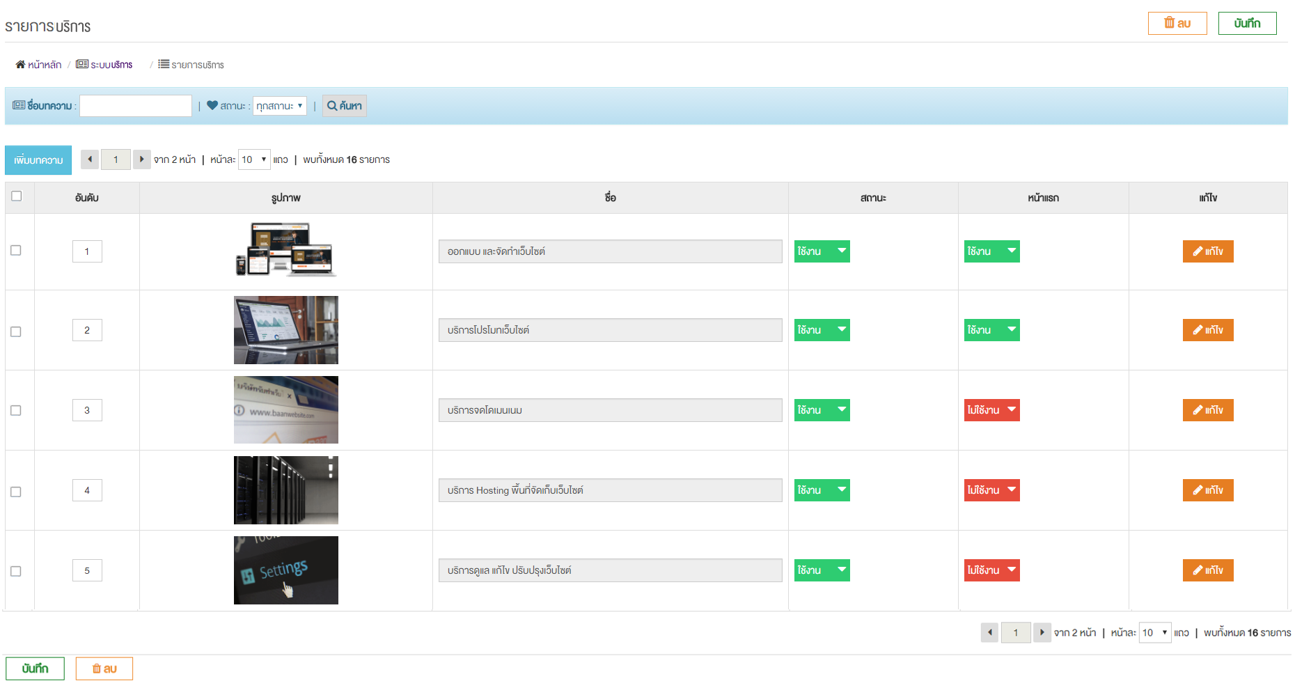The height and width of the screenshot is (688, 1295).
Task: Open red ไม่ใช้งาน homepage dropdown row 5
Action: (992, 570)
